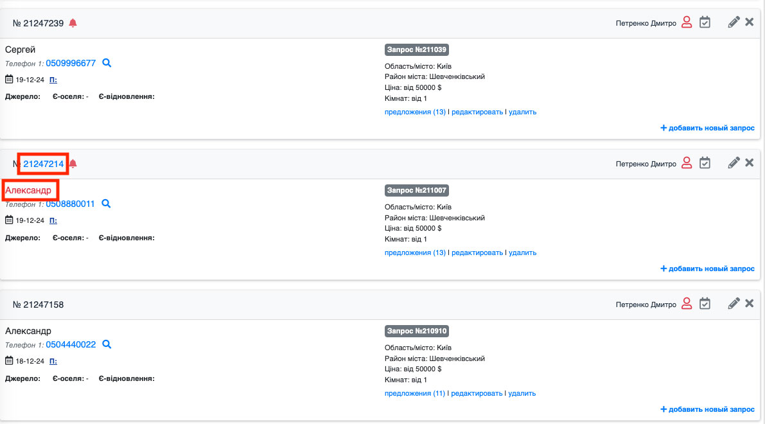This screenshot has height=424, width=765.
Task: Click the pencil edit icon in the 21247214 card
Action: pyautogui.click(x=734, y=163)
